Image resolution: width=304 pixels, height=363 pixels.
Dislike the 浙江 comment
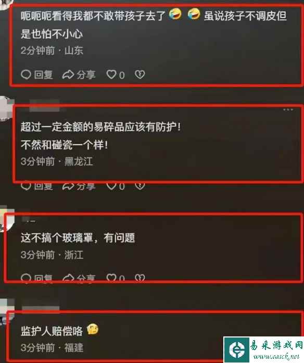pyautogui.click(x=140, y=278)
